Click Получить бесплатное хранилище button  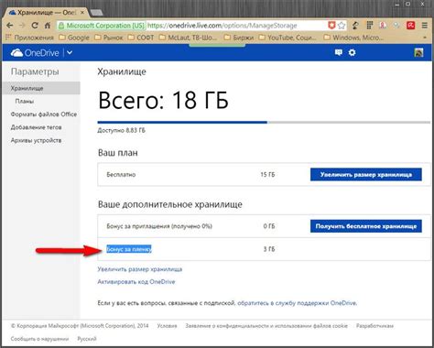tap(366, 226)
